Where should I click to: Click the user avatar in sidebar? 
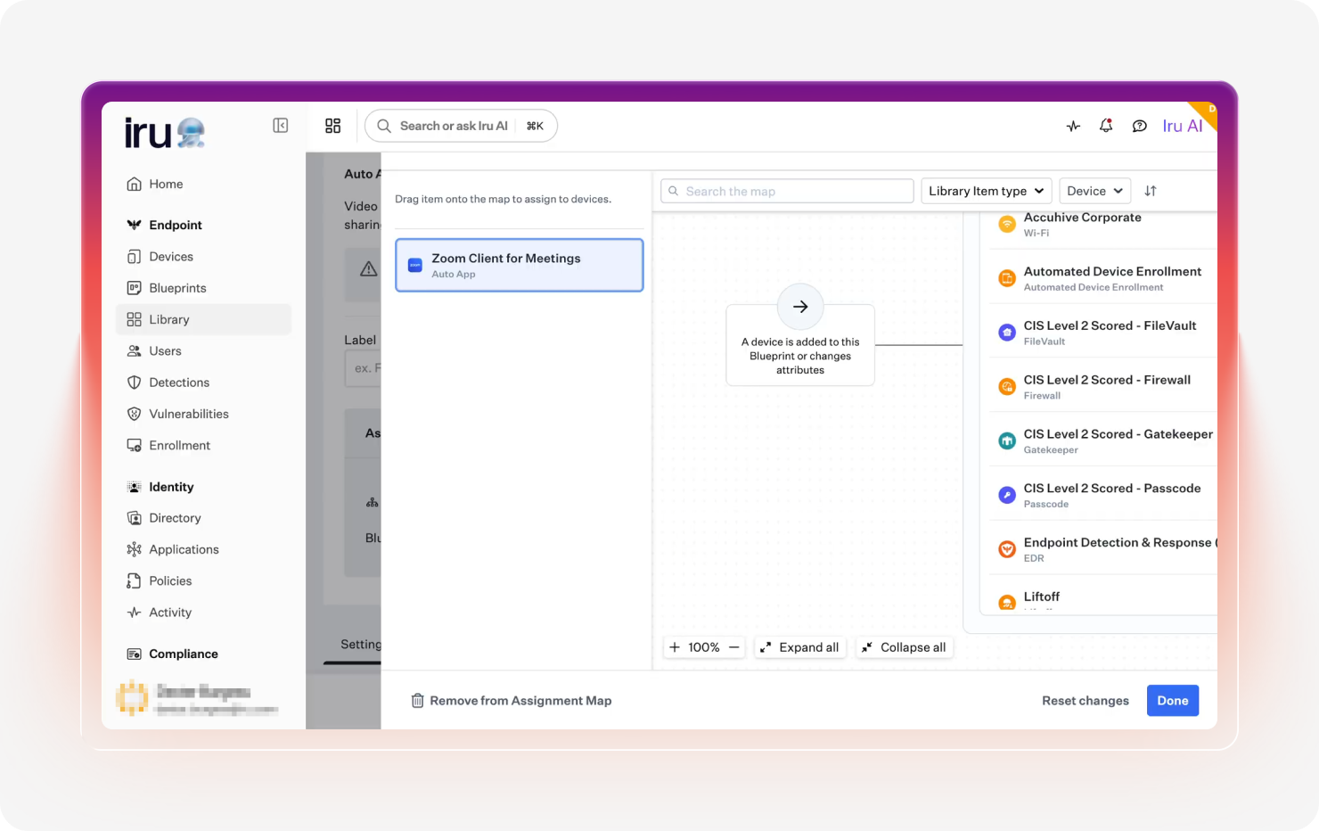132,698
